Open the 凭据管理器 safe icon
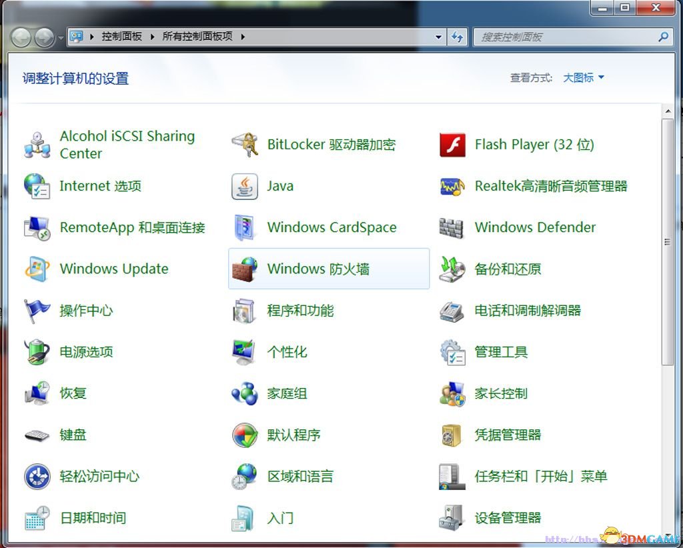The width and height of the screenshot is (683, 548). click(x=452, y=435)
